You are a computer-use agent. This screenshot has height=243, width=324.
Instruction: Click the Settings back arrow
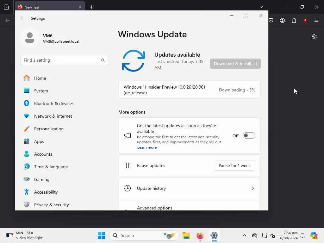(22, 18)
